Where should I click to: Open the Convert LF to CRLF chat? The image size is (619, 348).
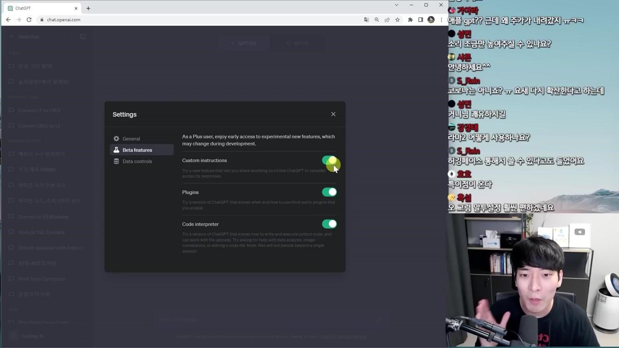pyautogui.click(x=46, y=110)
